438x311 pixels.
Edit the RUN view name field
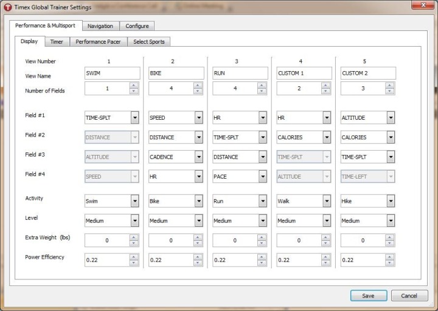tap(240, 73)
